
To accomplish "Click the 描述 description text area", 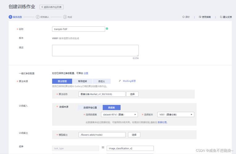I will pos(95,50).
